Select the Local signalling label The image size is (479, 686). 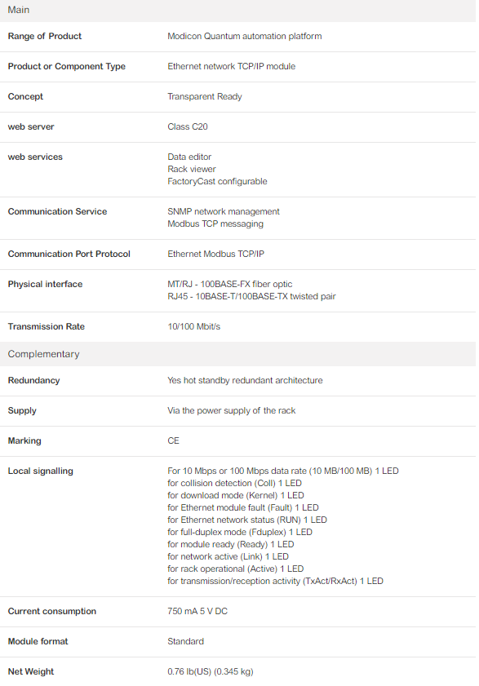coord(40,471)
